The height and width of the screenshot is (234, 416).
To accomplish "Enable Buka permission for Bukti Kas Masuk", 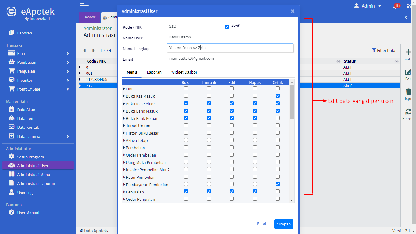I will [186, 96].
